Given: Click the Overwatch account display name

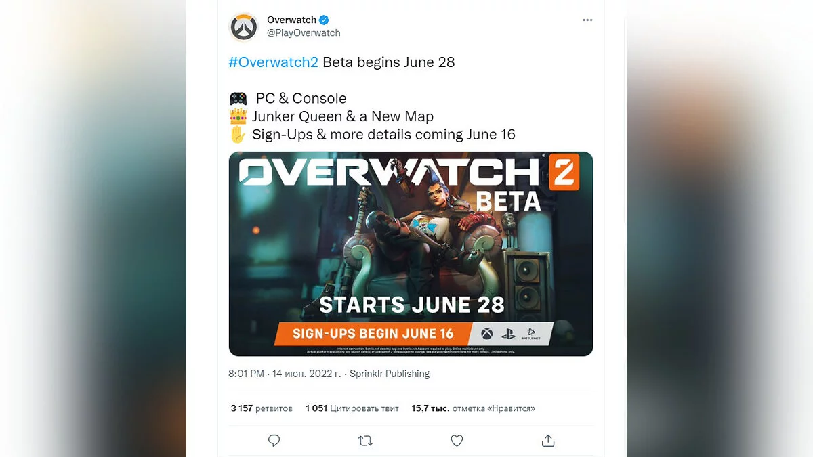Looking at the screenshot, I should coord(291,20).
